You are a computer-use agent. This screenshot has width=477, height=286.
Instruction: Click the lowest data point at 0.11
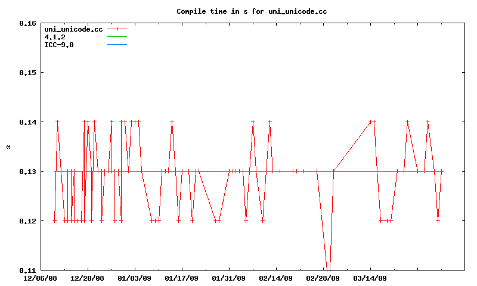[327, 270]
